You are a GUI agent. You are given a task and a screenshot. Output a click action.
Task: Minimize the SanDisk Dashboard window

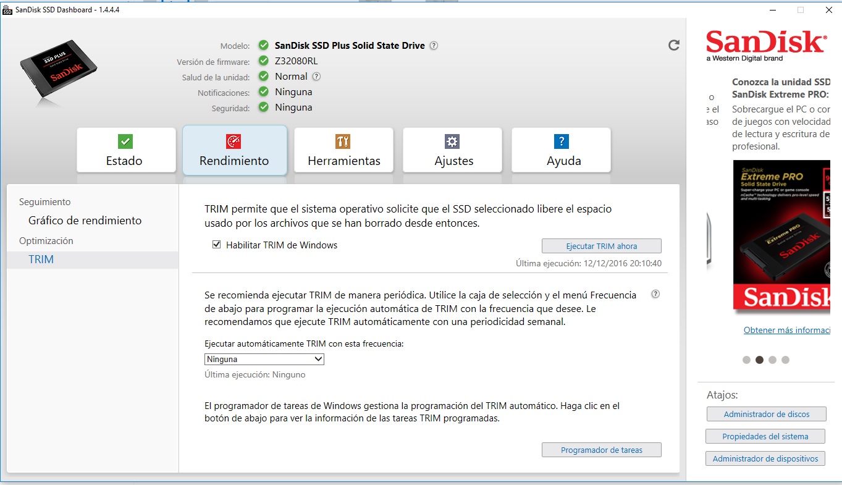[x=772, y=9]
